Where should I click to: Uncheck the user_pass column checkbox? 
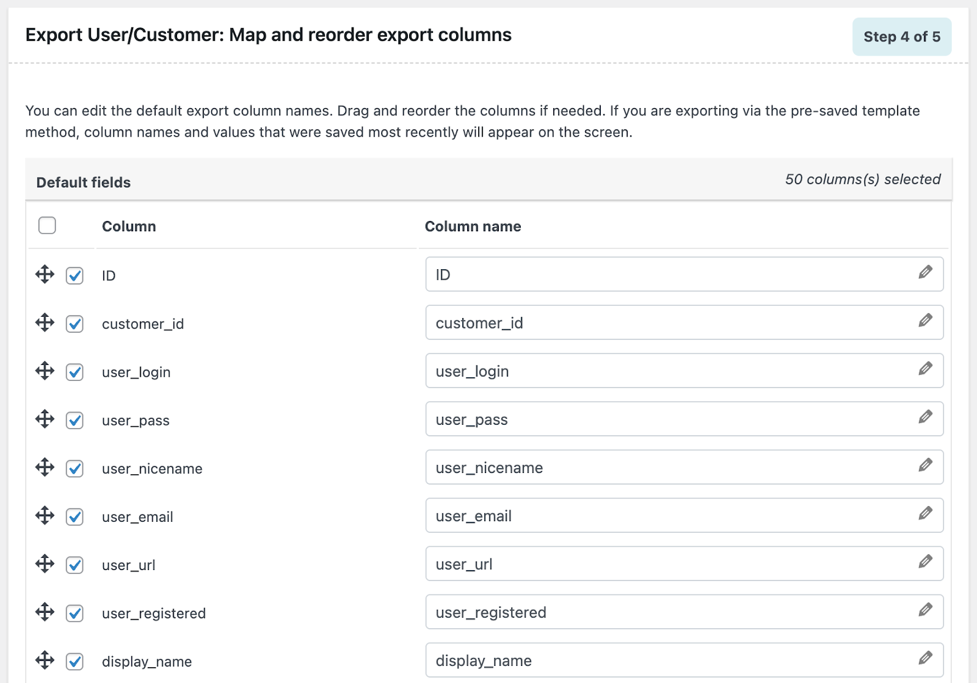(x=74, y=421)
